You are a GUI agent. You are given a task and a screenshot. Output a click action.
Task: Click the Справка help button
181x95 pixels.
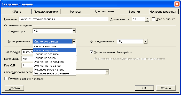(x=14, y=88)
